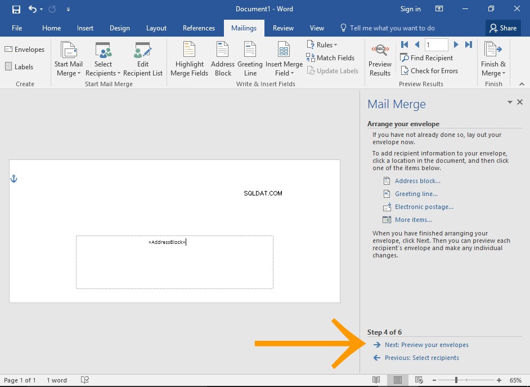Customize Quick Access Toolbar dropdown
Screen dimensions: 530x387
point(68,10)
